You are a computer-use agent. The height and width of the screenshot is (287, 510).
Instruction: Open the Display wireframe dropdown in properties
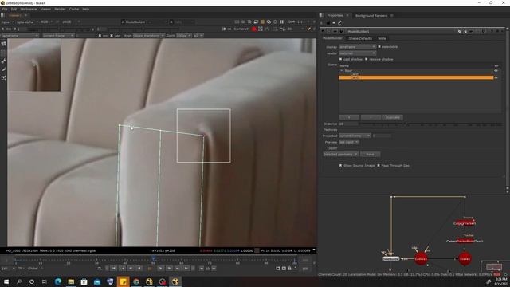358,47
